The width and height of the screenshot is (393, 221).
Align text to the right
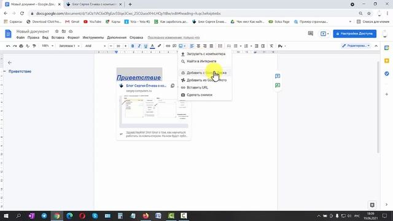(205, 46)
